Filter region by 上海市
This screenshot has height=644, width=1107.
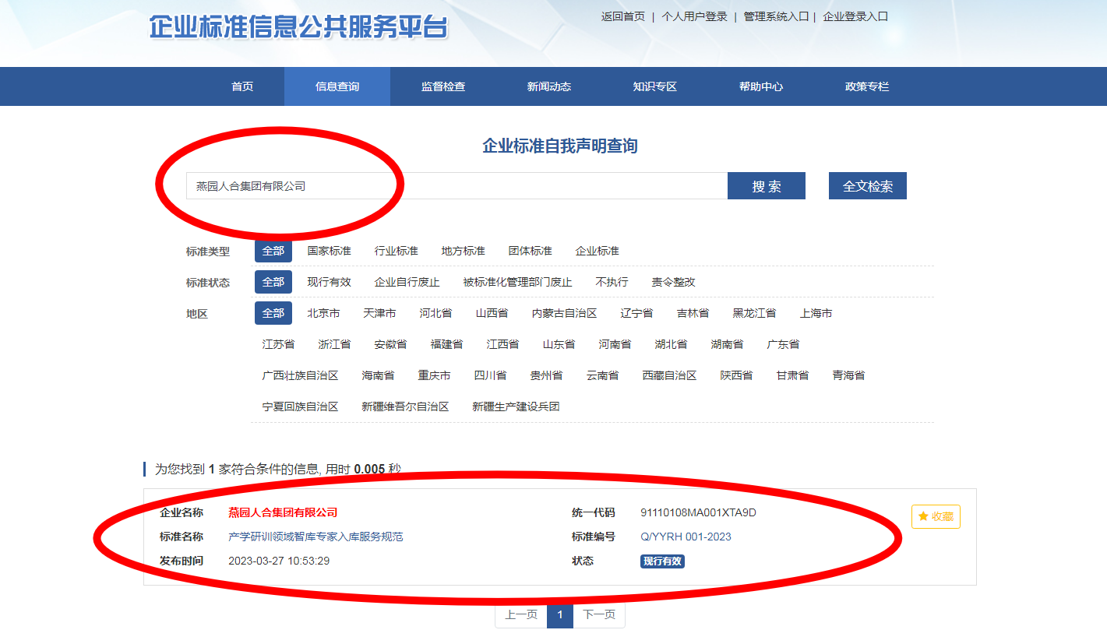(x=816, y=313)
